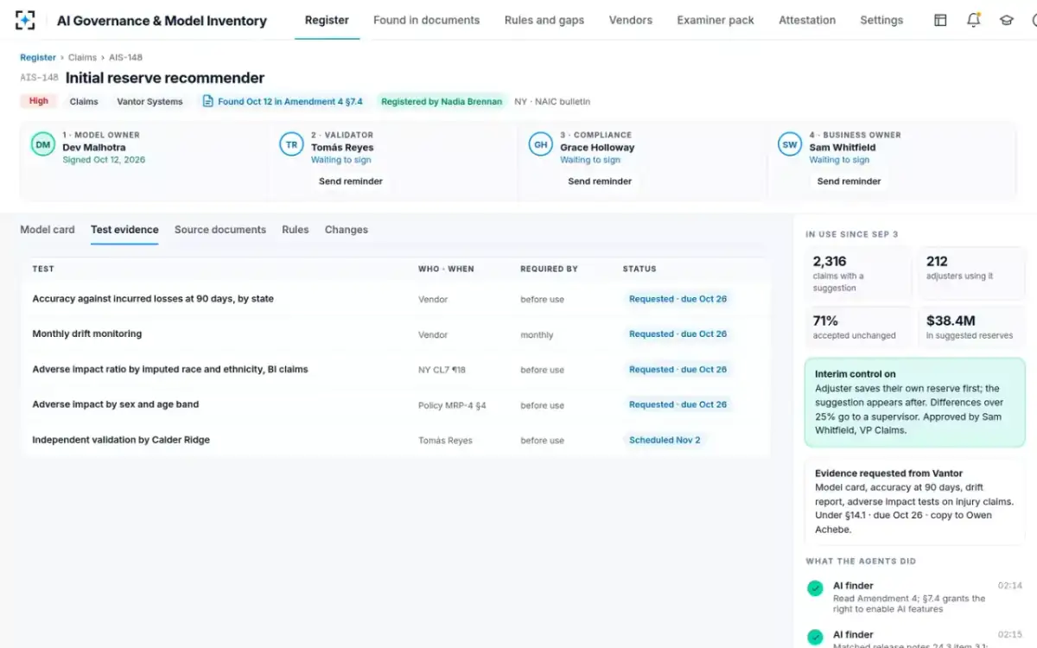This screenshot has width=1037, height=648.
Task: Send reminder to compliance Grace Holloway
Action: 600,181
